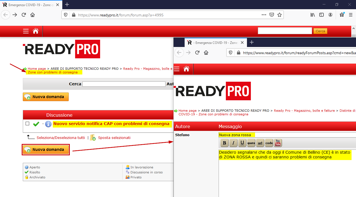
Task: Open the Home page breadcrumb in the front window
Action: (187, 111)
